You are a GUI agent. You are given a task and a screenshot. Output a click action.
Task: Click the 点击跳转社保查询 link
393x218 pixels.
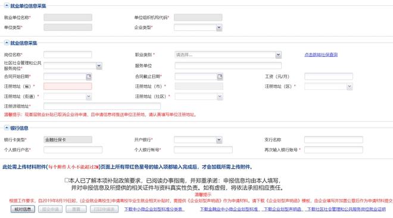click(x=321, y=55)
